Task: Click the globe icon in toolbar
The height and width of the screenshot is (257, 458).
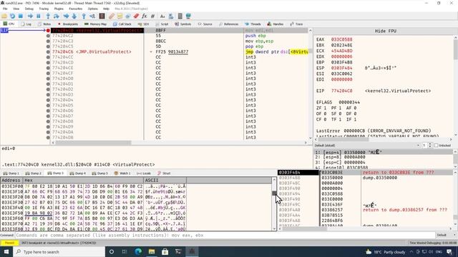Action: pyautogui.click(x=188, y=16)
